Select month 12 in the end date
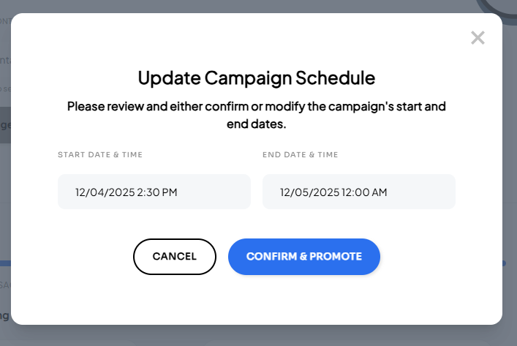The height and width of the screenshot is (346, 517). tap(286, 192)
